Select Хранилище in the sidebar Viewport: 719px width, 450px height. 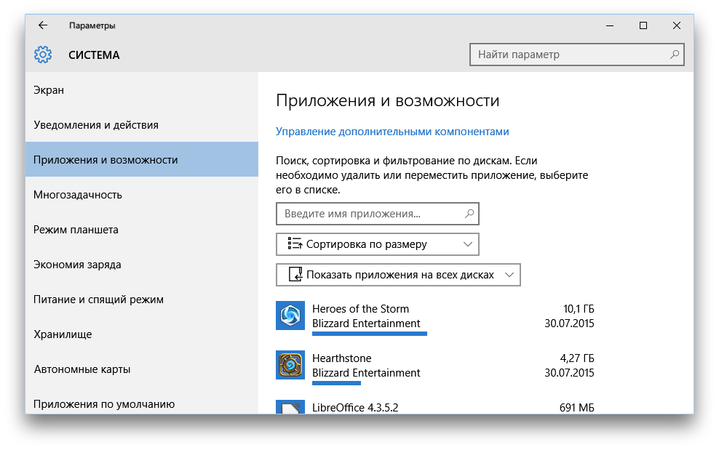(x=63, y=334)
